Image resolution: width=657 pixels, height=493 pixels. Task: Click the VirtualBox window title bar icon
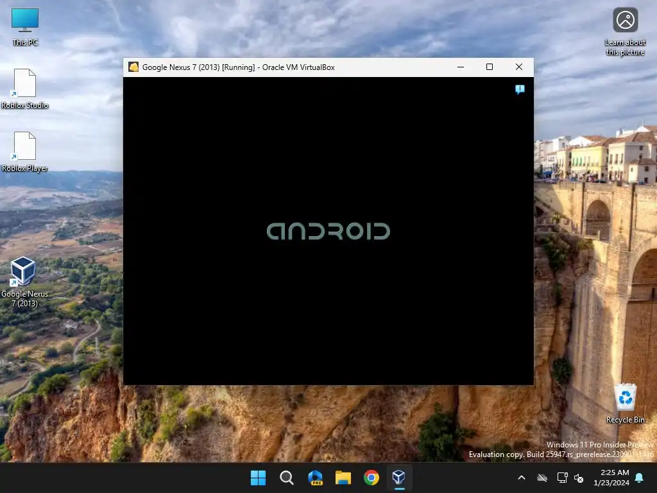[133, 67]
